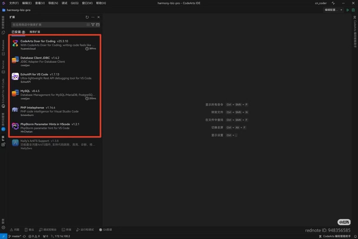
Task: Open the 问题 problems panel
Action: (x=15, y=230)
